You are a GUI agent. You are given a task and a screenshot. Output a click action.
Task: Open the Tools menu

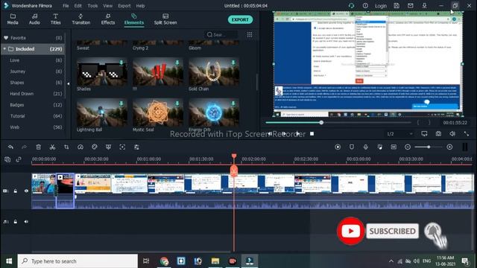pyautogui.click(x=92, y=6)
